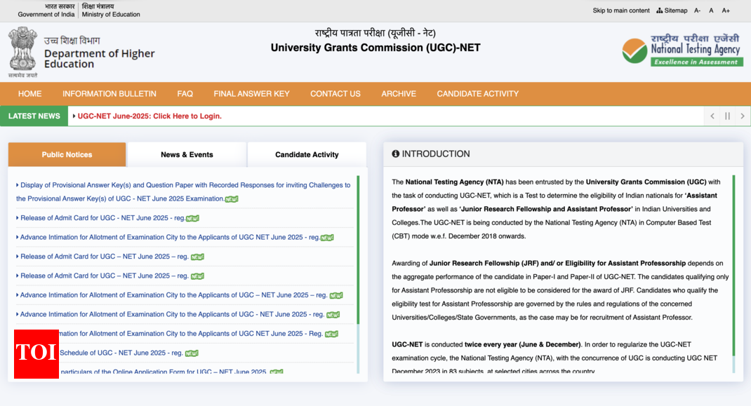Open the CONTACT US menu item
Screen dimensions: 751x406
pos(335,94)
